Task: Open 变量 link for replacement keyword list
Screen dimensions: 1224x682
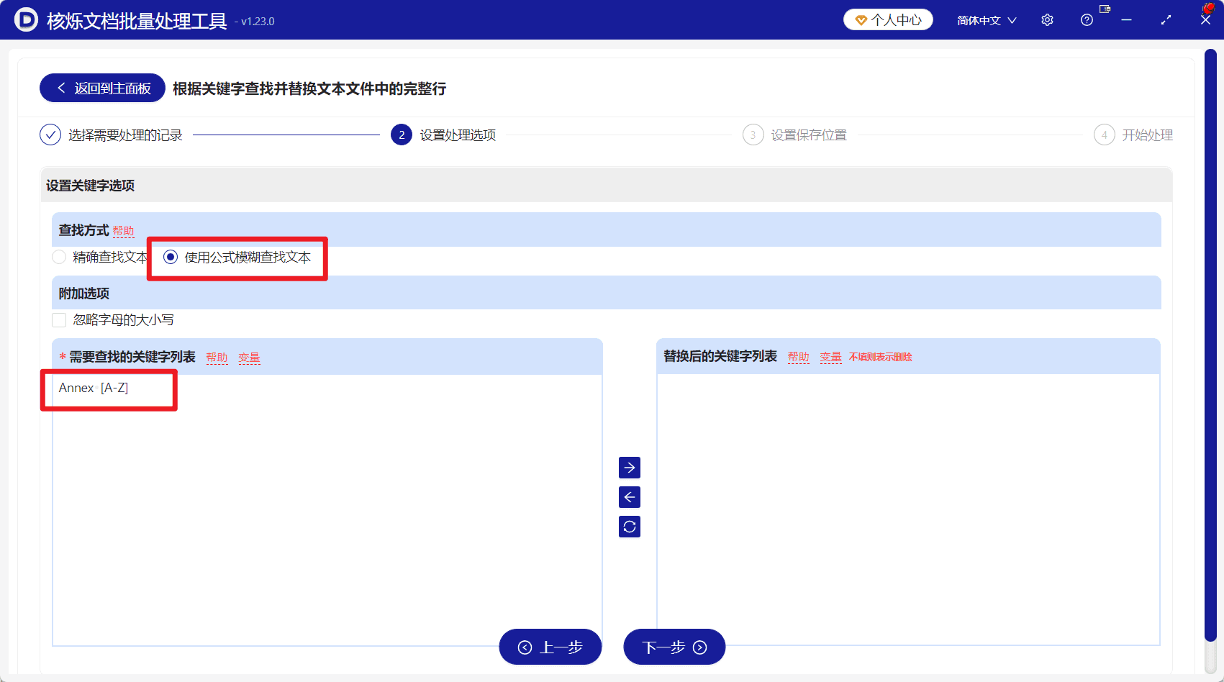Action: [830, 357]
